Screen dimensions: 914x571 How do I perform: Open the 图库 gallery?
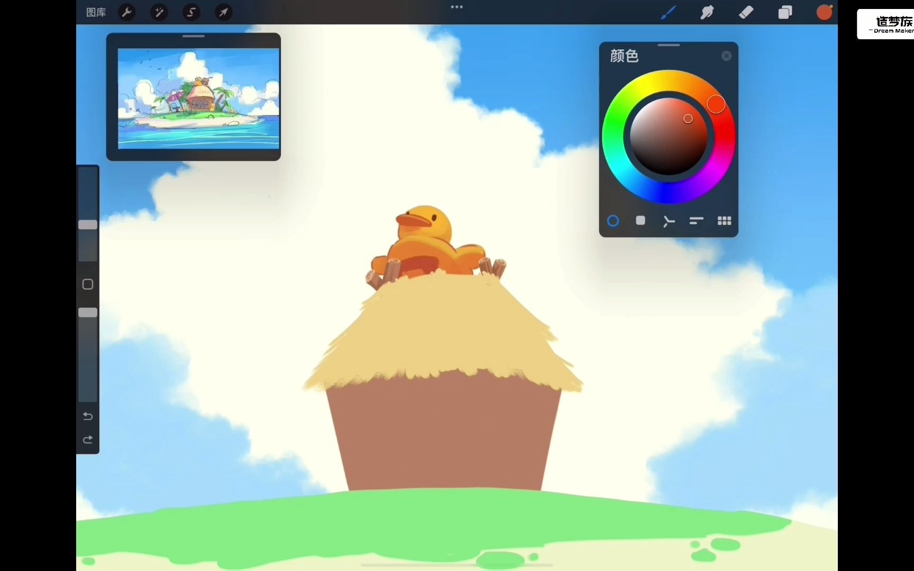96,12
